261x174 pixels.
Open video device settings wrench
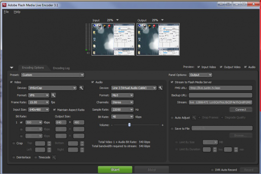(81, 88)
